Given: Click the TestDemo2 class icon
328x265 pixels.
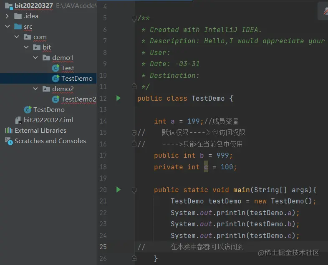Looking at the screenshot, I should [x=56, y=99].
